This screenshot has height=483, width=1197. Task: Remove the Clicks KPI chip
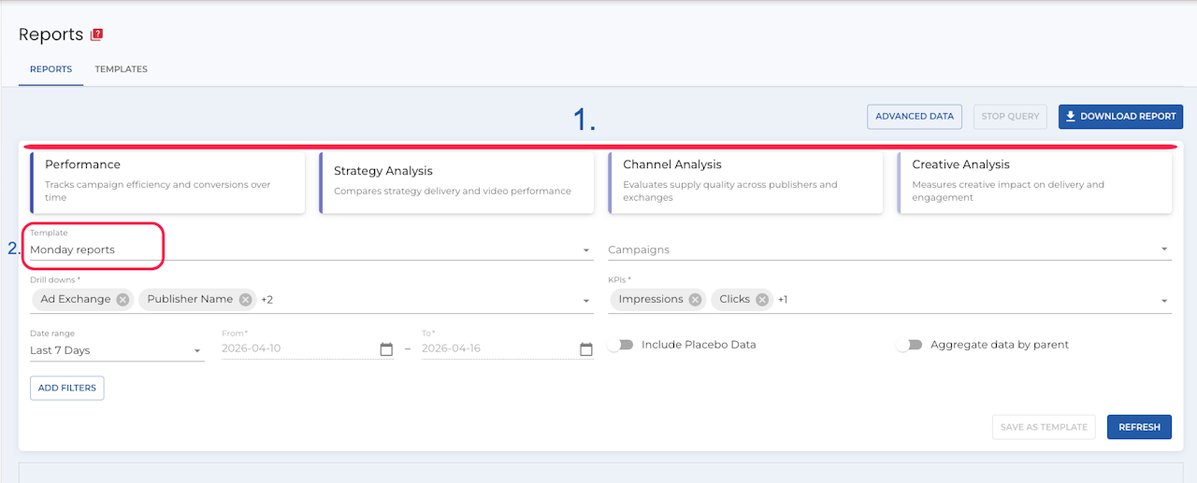pyautogui.click(x=762, y=299)
